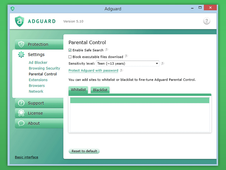
Task: Click the Support question mark icon
Action: 21,103
